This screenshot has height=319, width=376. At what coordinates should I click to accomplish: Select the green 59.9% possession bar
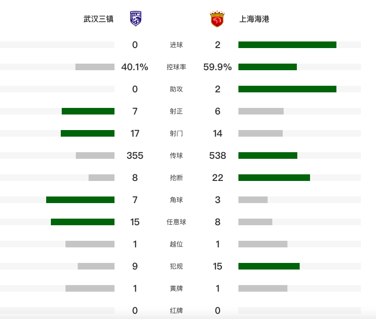[268, 67]
